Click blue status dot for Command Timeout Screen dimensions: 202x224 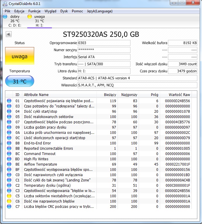tap(9, 154)
